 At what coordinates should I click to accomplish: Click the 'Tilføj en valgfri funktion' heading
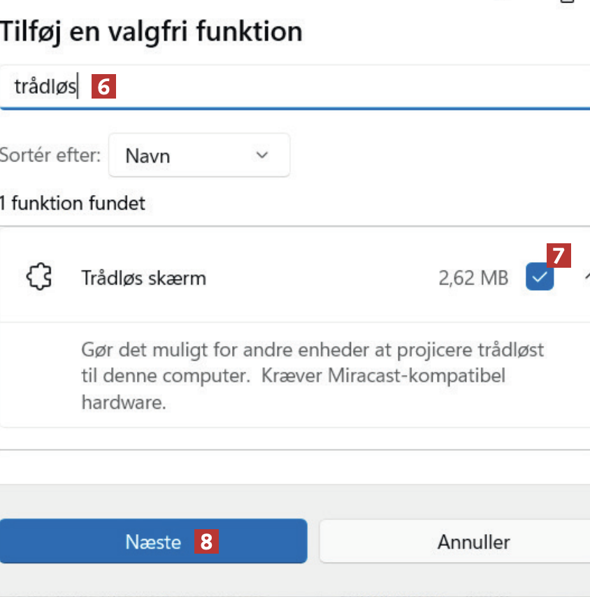point(151,31)
